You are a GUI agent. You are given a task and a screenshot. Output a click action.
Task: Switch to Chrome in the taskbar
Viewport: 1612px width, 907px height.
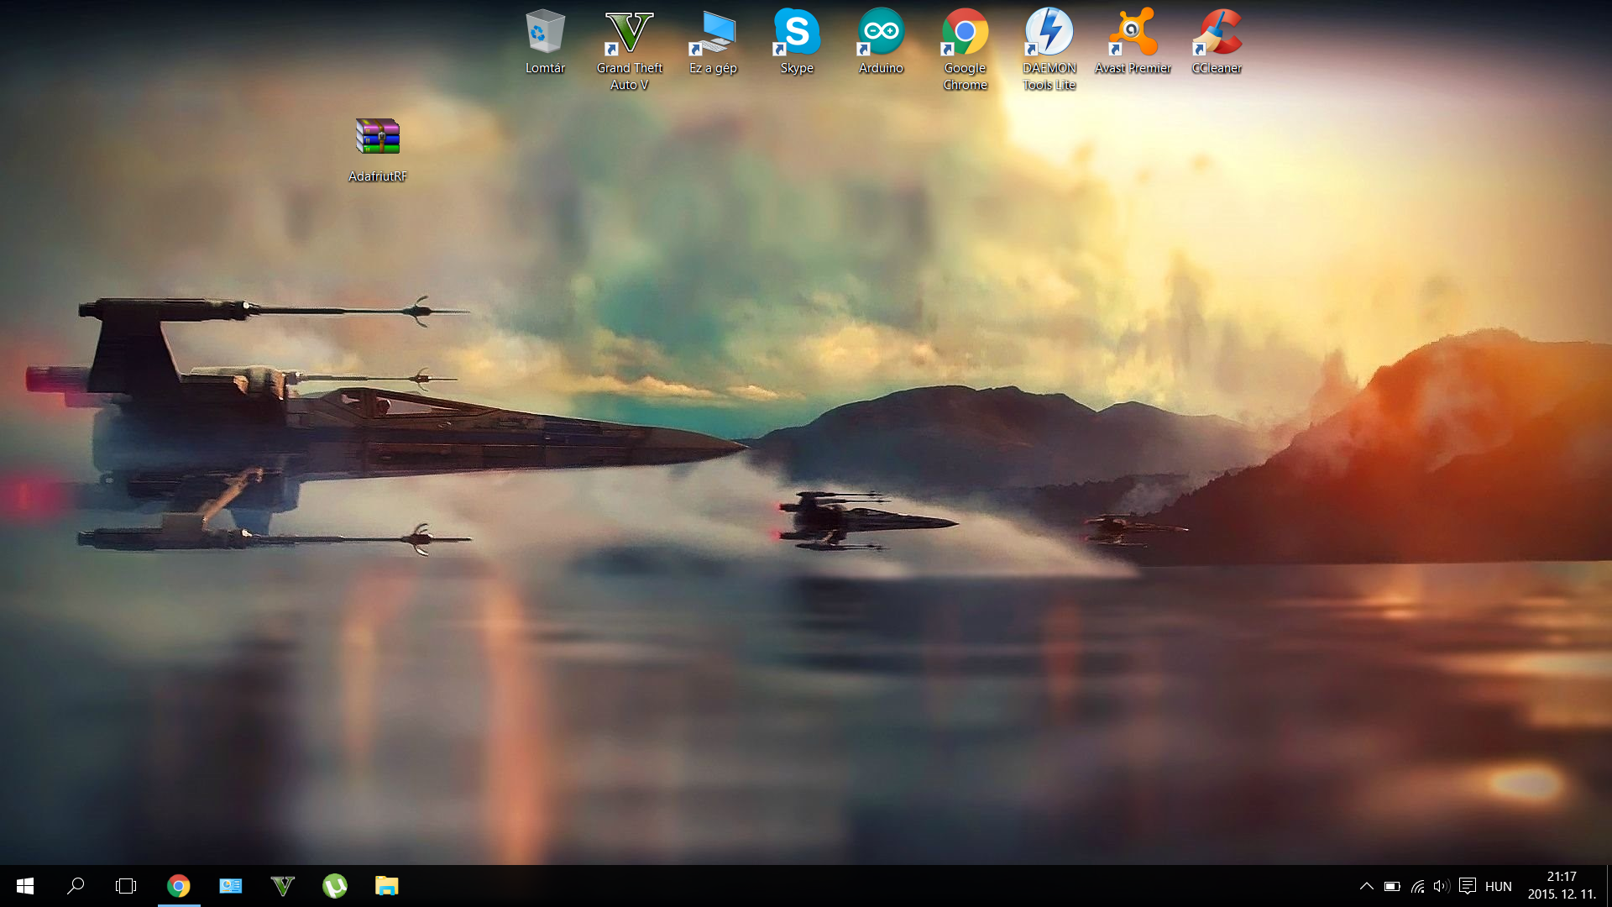[x=179, y=886]
